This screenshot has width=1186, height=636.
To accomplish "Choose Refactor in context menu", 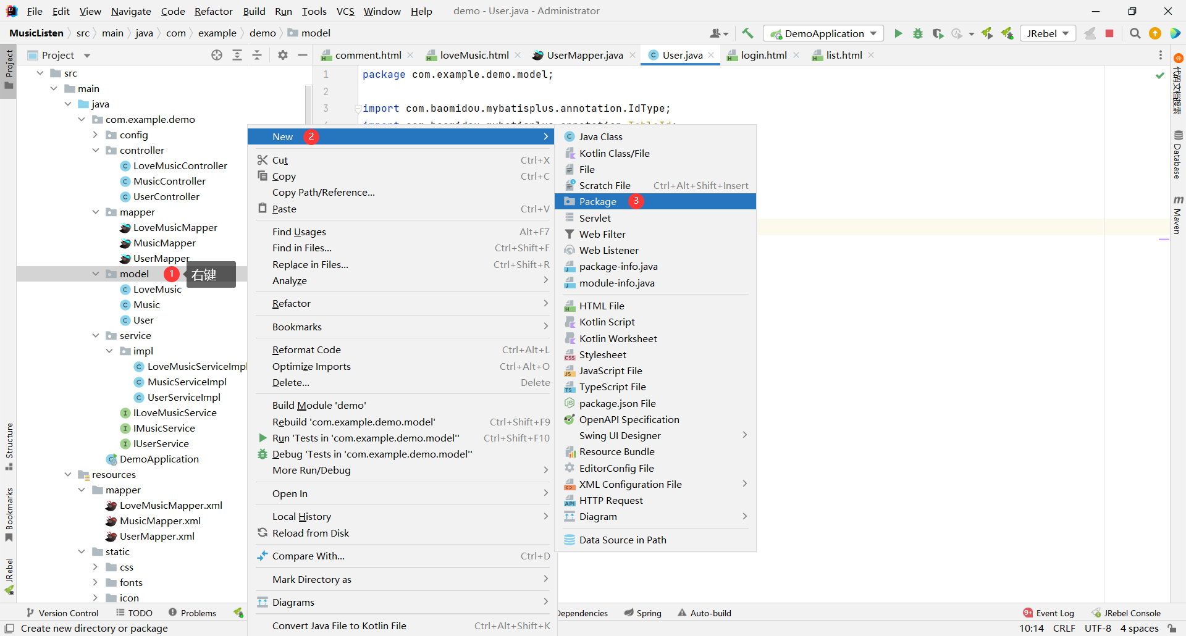I will (402, 303).
